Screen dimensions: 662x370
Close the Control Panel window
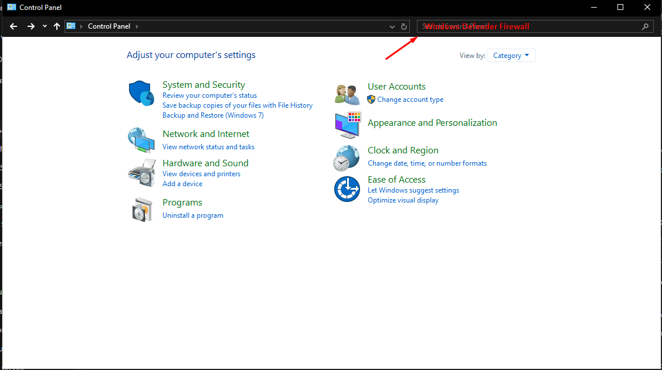pyautogui.click(x=647, y=7)
